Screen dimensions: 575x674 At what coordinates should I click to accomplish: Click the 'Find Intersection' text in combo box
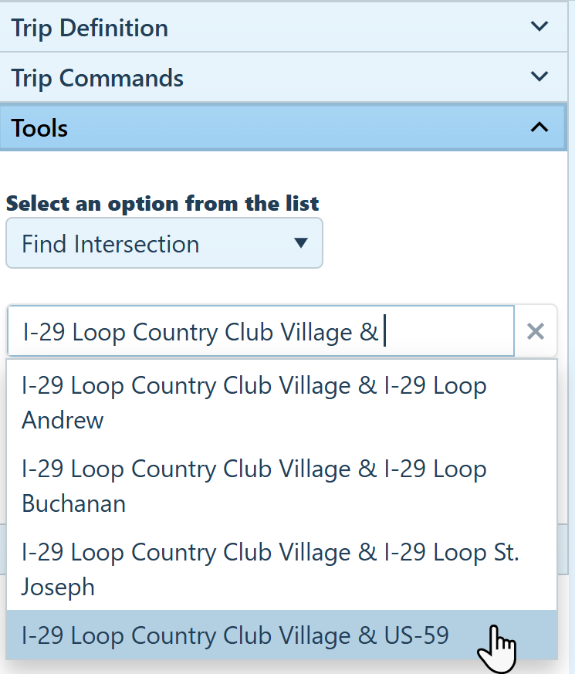point(110,244)
